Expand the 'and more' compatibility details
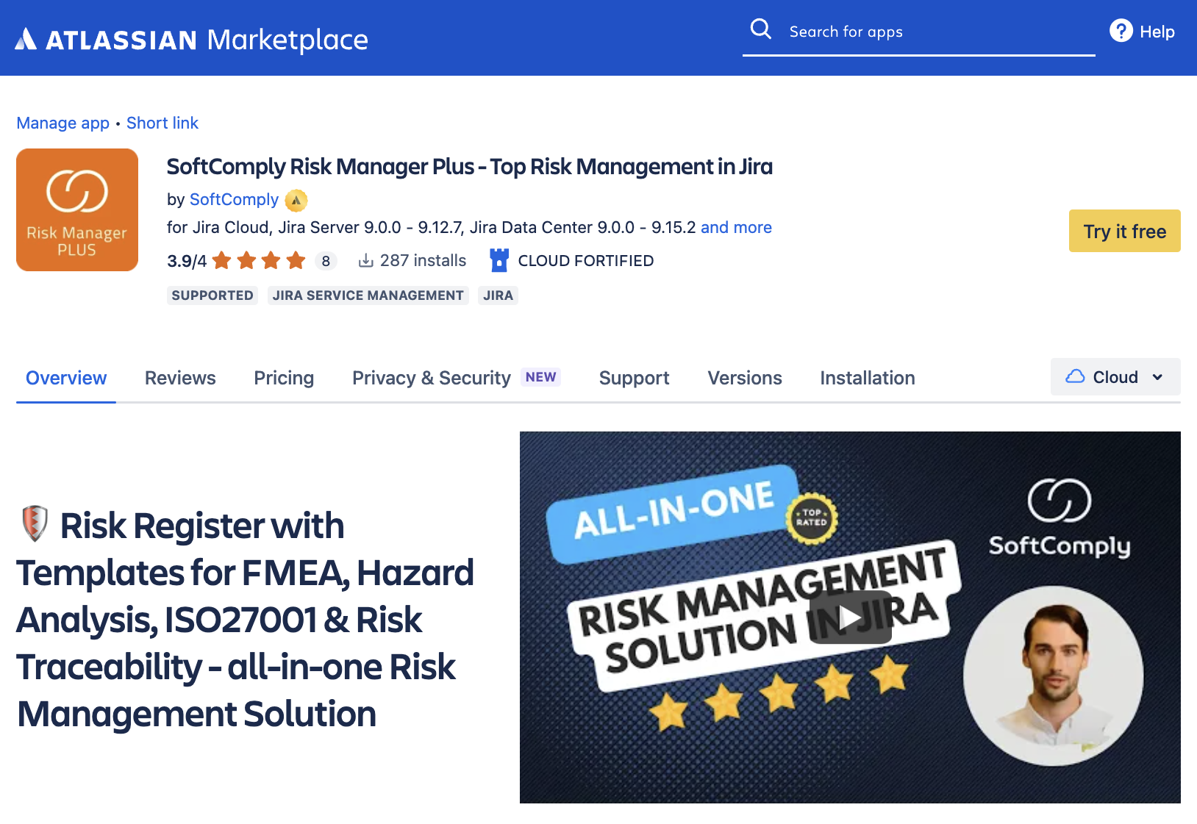The width and height of the screenshot is (1197, 824). (736, 227)
